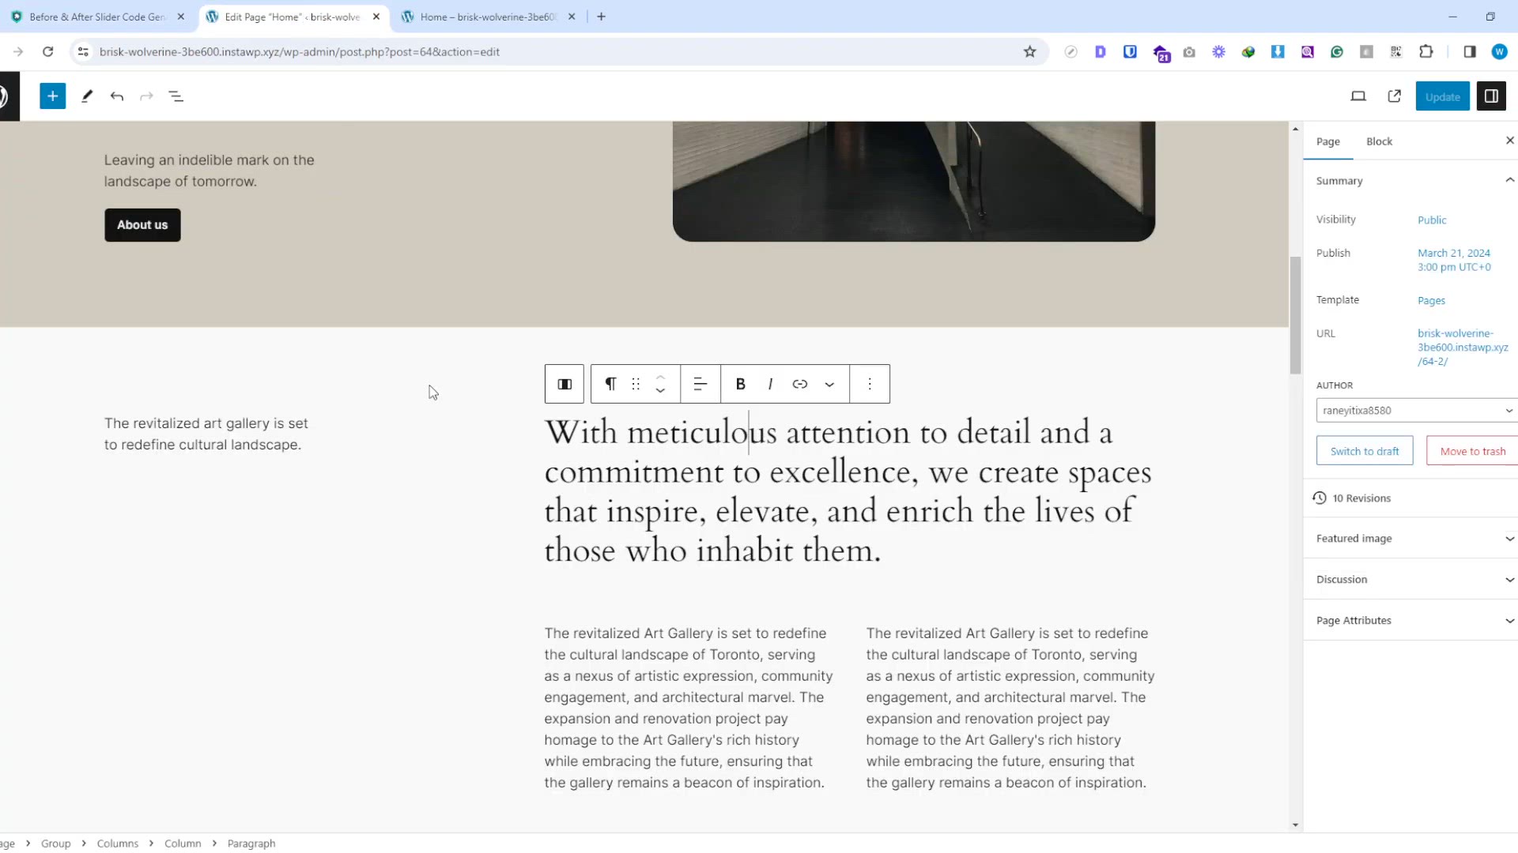Screen dimensions: 1518x853
Task: Select Columns in the block breadcrumb
Action: coord(118,844)
